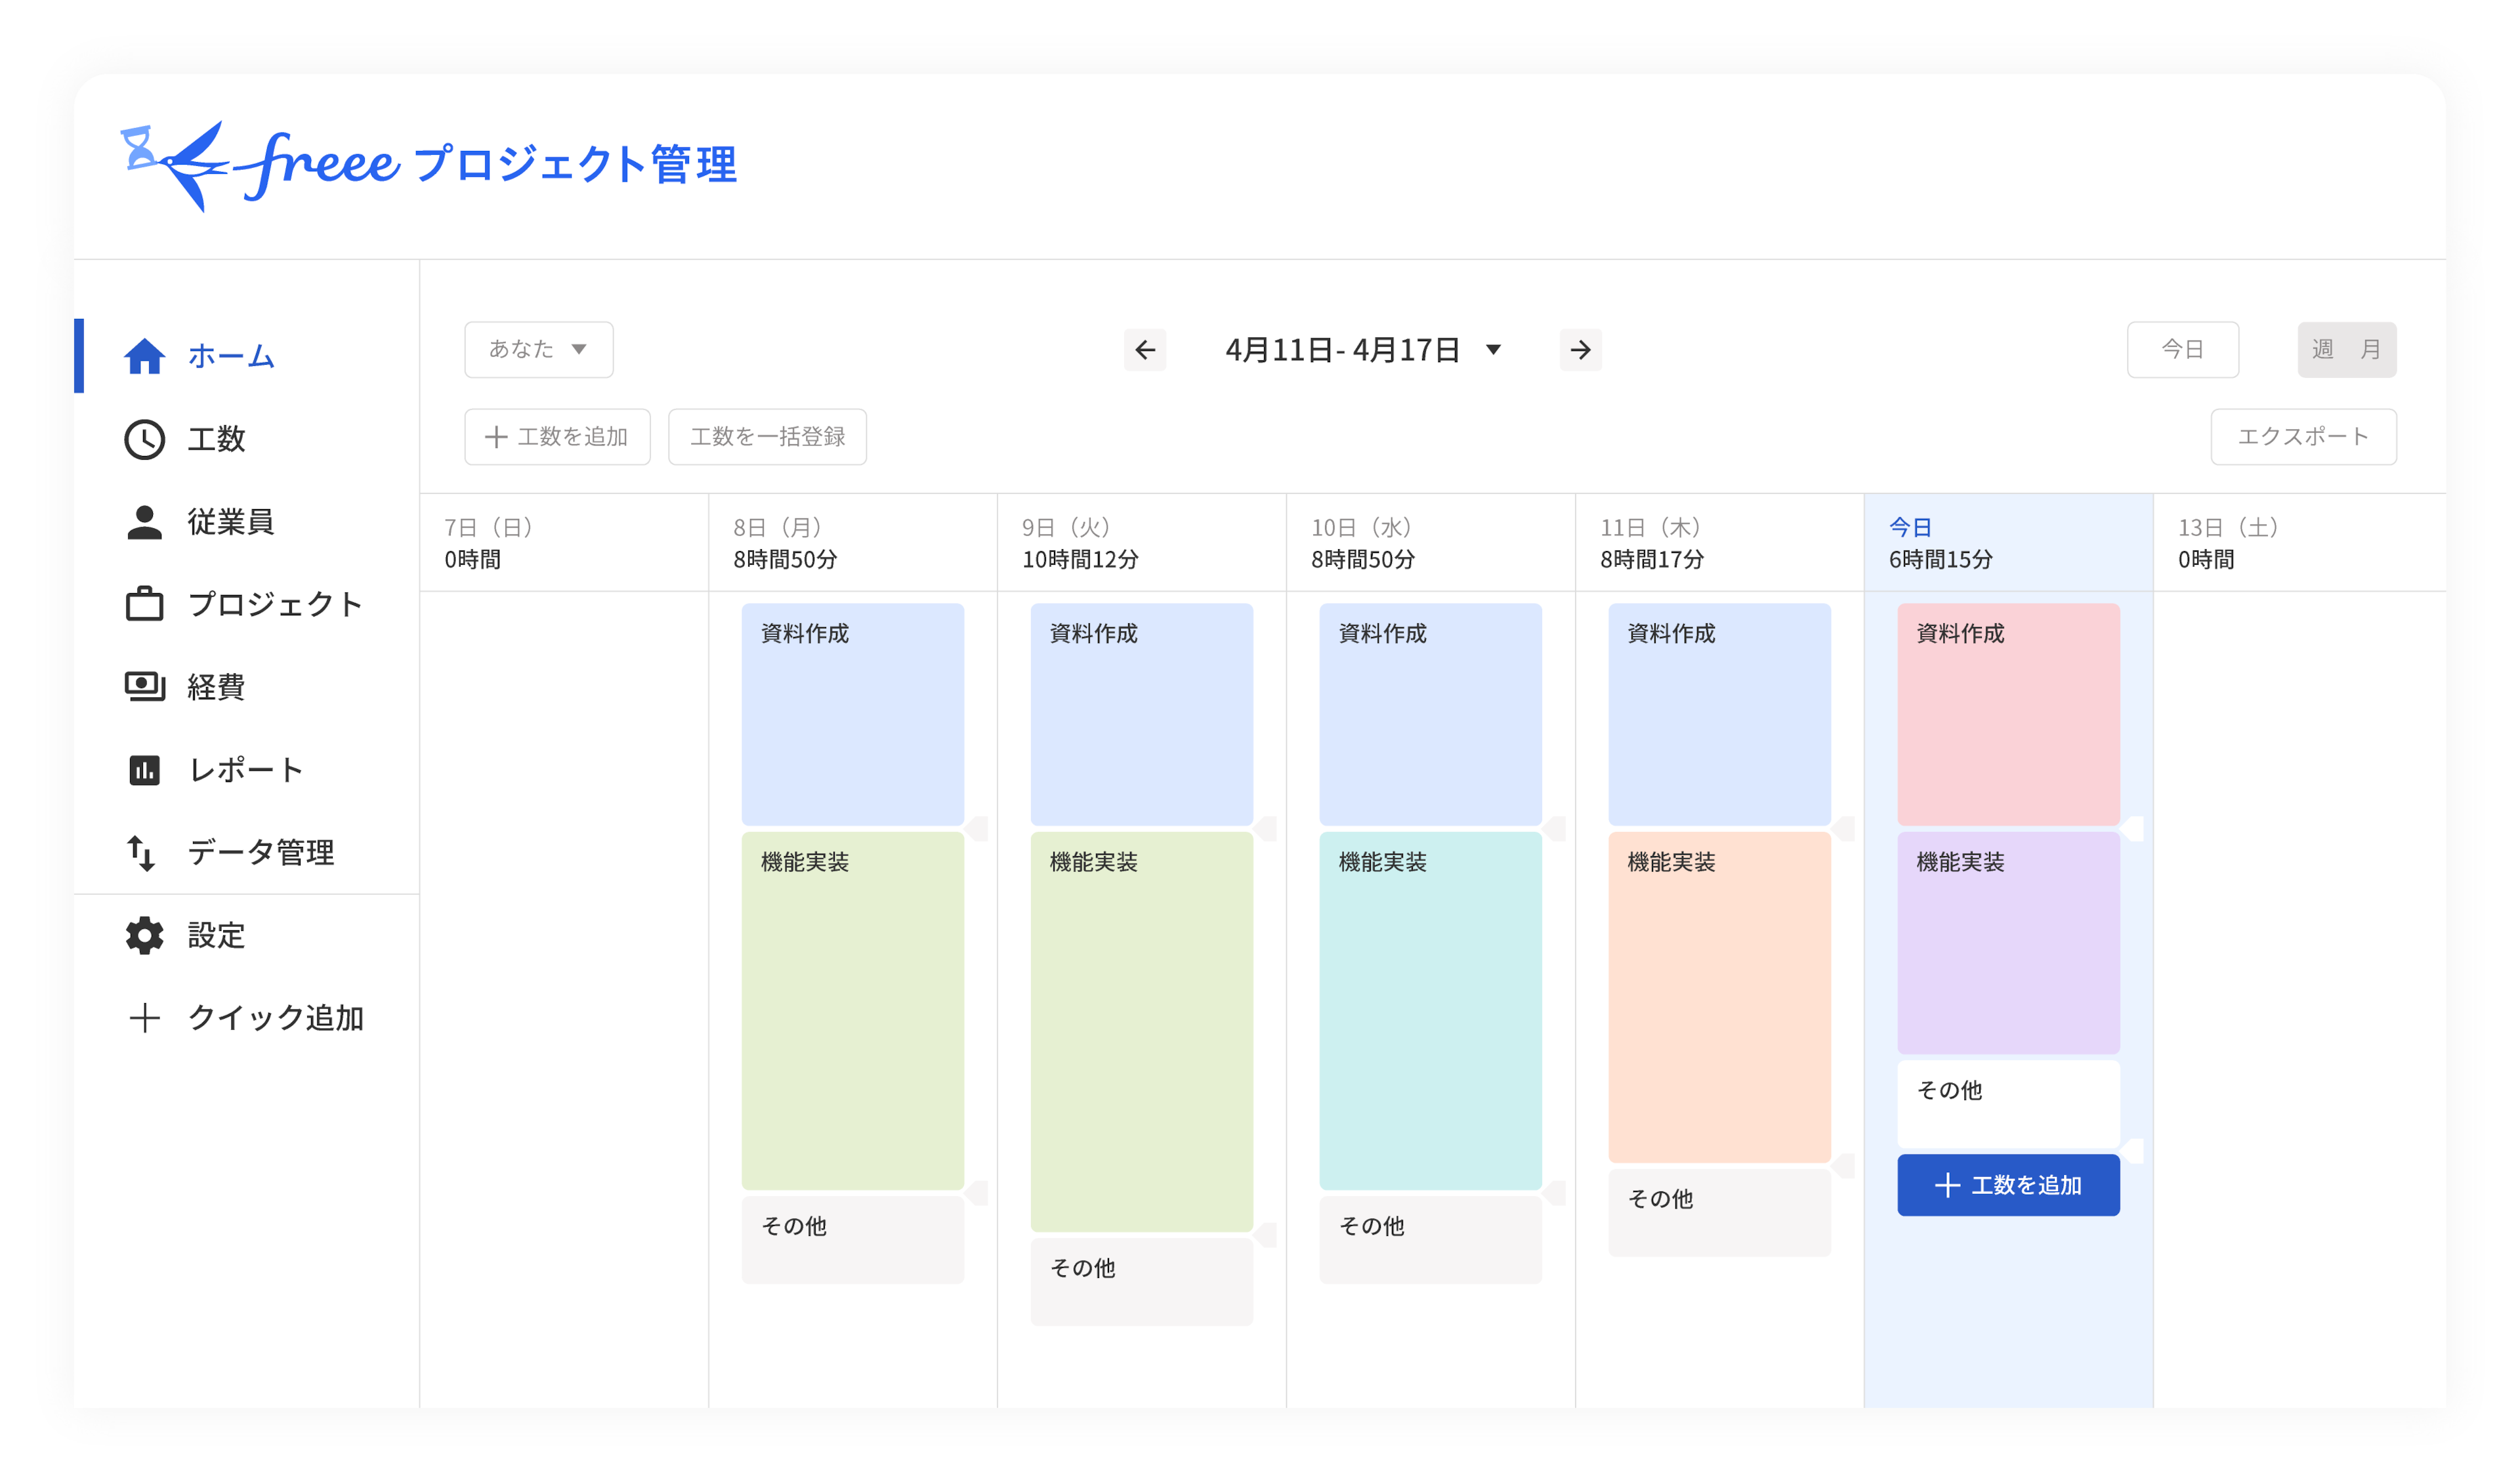Click the gear icon for 設定
2520x1482 pixels.
pyautogui.click(x=144, y=935)
